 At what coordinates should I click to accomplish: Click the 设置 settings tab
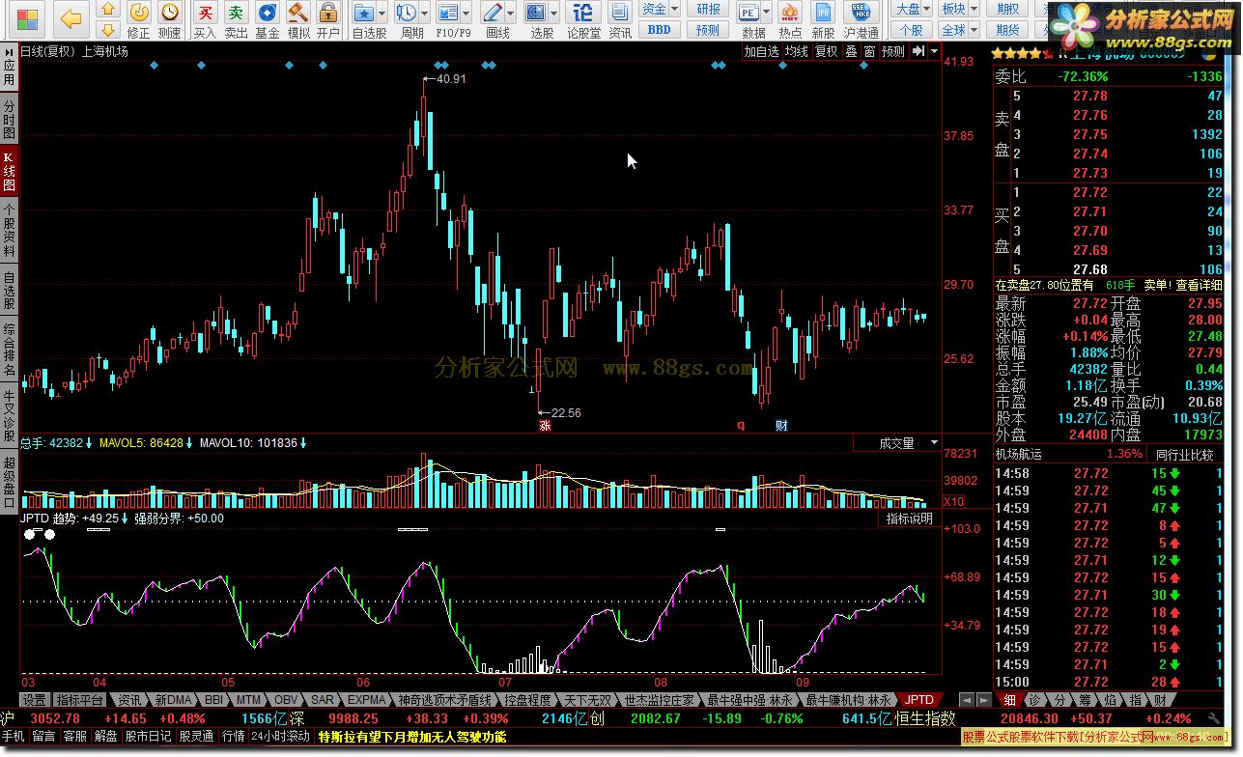(x=36, y=699)
